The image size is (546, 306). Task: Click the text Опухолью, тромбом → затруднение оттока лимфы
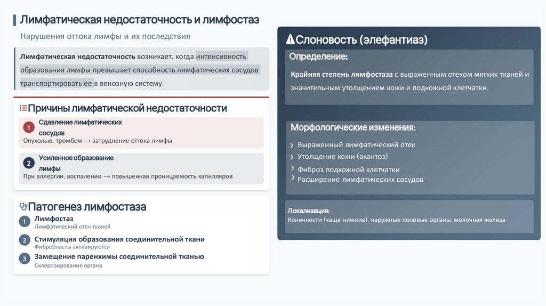click(98, 141)
